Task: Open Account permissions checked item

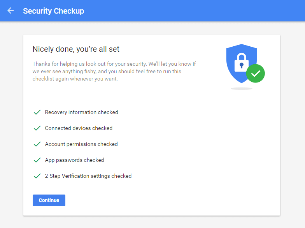Action: [x=81, y=144]
